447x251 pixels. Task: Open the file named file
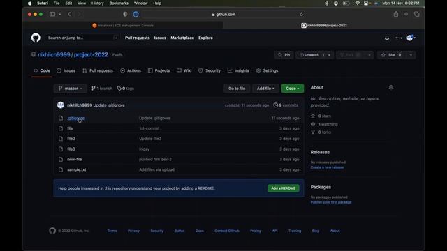tap(70, 128)
